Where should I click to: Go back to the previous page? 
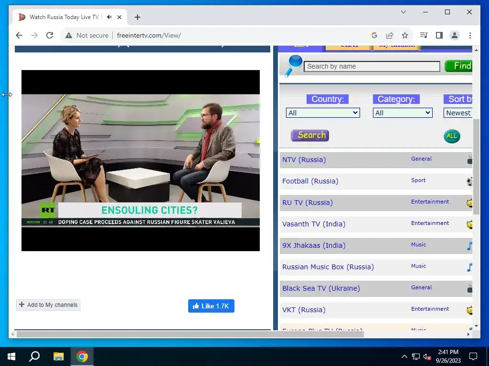pos(19,35)
